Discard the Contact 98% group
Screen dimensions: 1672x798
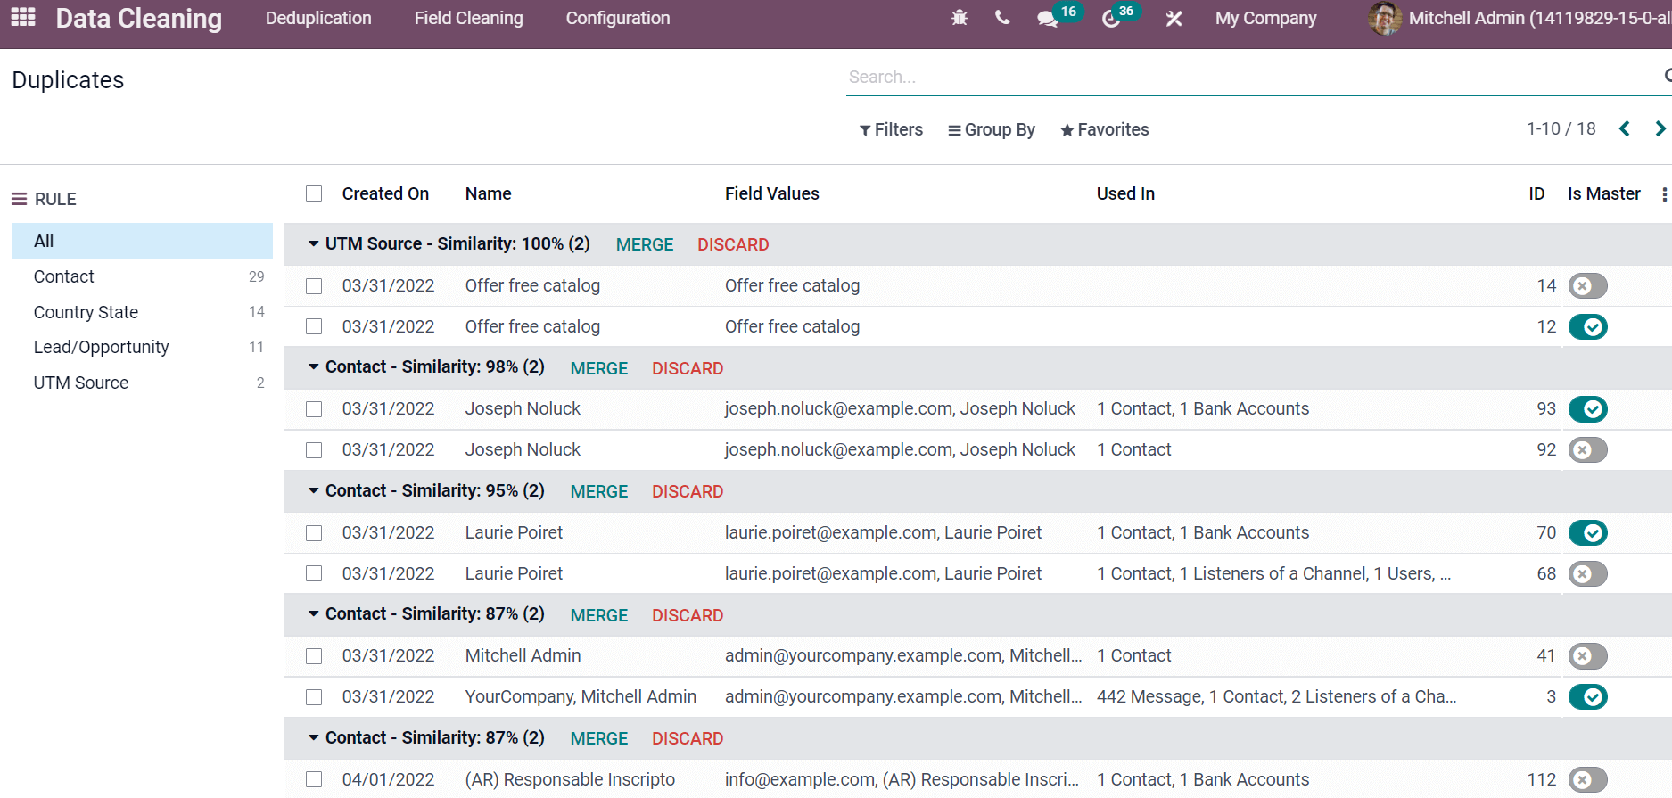tap(688, 368)
